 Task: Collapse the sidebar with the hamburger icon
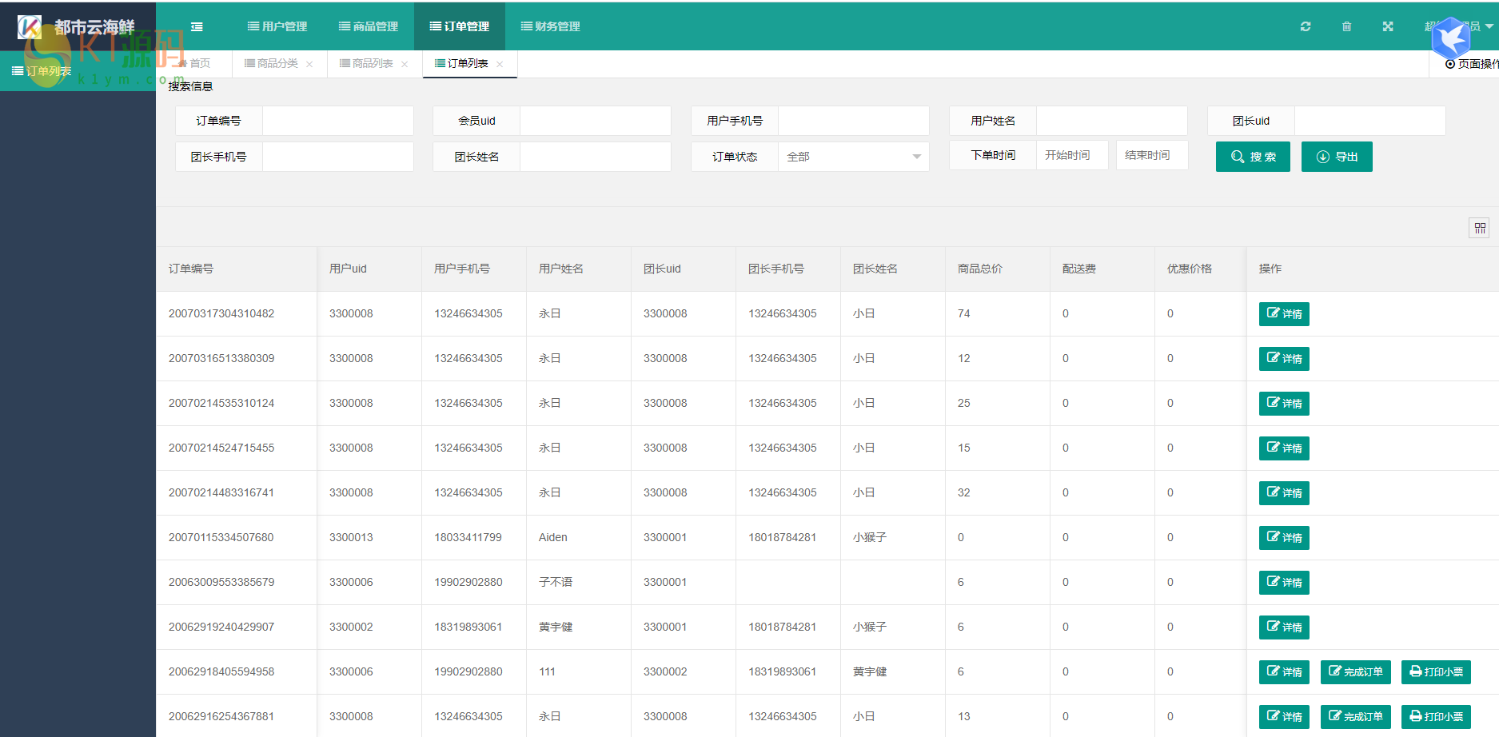pos(197,26)
